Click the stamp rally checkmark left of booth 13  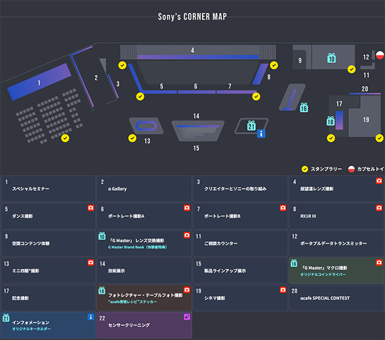[x=132, y=138]
